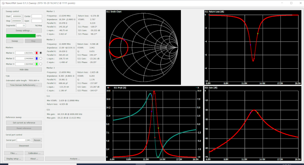Viewport: 304px width, 165px height.
Task: Click Set current as reference
Action: click(24, 123)
